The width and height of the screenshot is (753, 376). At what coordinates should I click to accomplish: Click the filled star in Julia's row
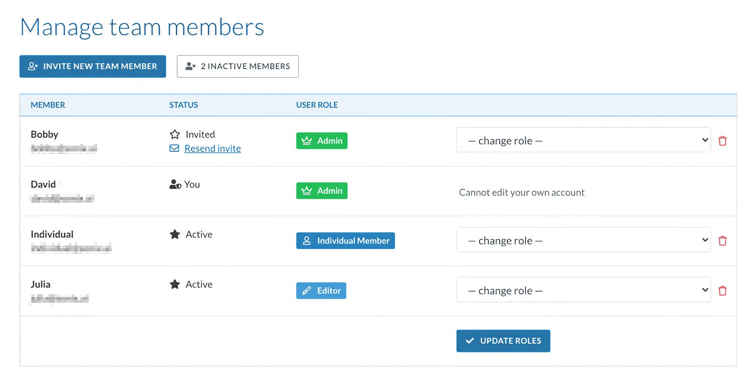(175, 284)
